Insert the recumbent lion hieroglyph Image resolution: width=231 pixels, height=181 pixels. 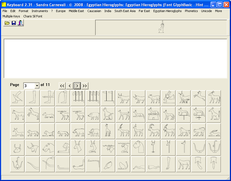[48, 131]
